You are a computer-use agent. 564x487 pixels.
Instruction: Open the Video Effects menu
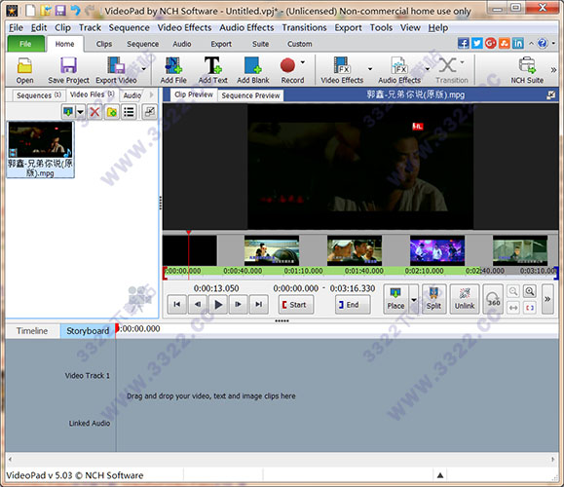pos(184,27)
